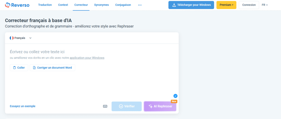Go to the Conjugaison tab

[123, 5]
